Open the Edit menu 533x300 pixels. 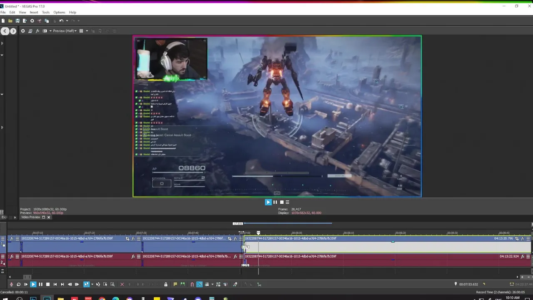12,12
